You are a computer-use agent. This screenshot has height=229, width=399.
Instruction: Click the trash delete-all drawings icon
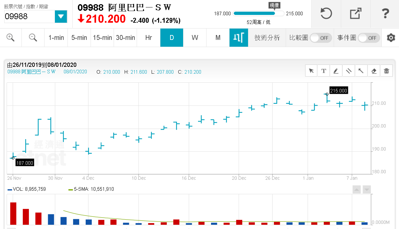click(x=386, y=71)
